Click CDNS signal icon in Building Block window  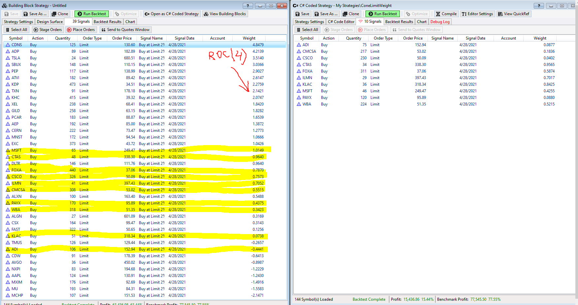[x=8, y=45]
